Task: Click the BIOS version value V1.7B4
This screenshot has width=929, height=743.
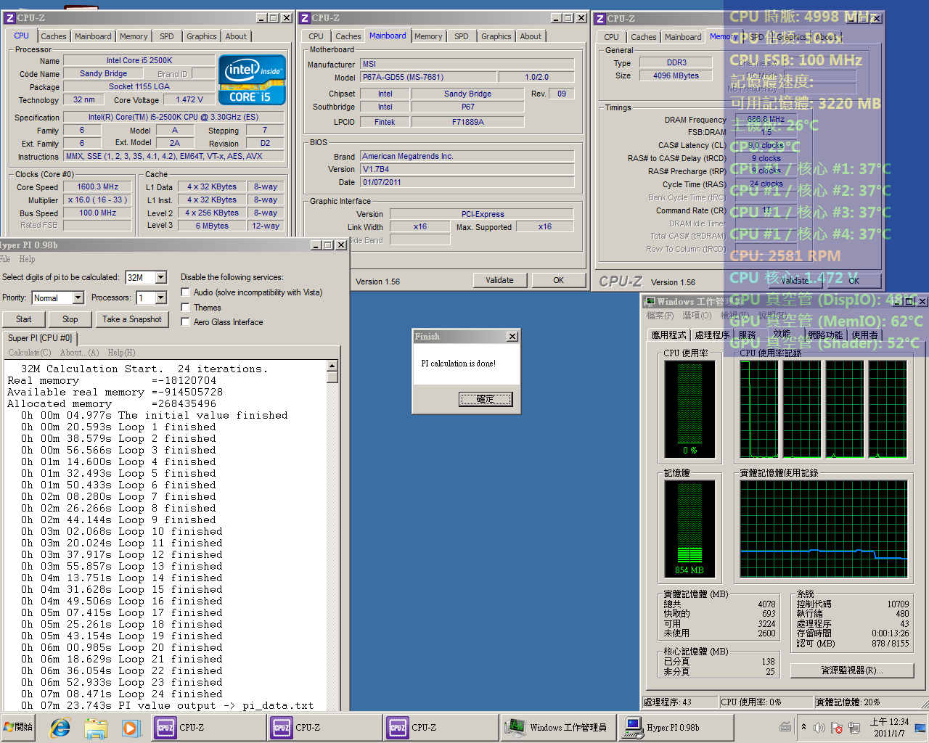Action: coord(467,169)
